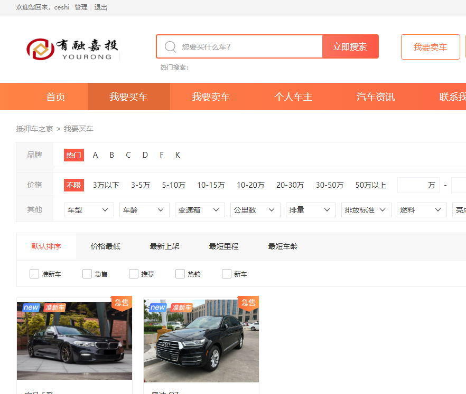
Task: Select 3-5万 price range
Action: pos(141,185)
